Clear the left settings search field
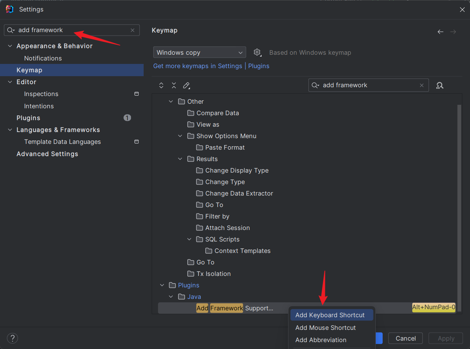 point(133,30)
